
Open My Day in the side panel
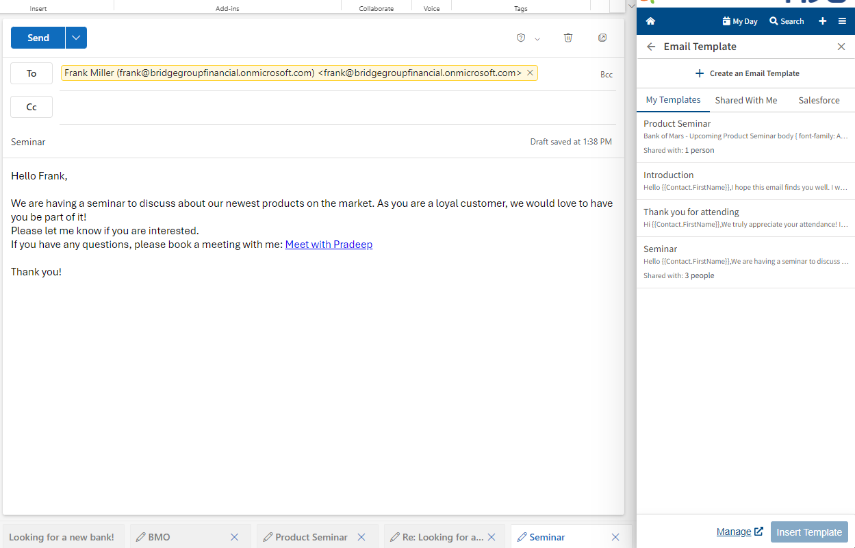(739, 21)
